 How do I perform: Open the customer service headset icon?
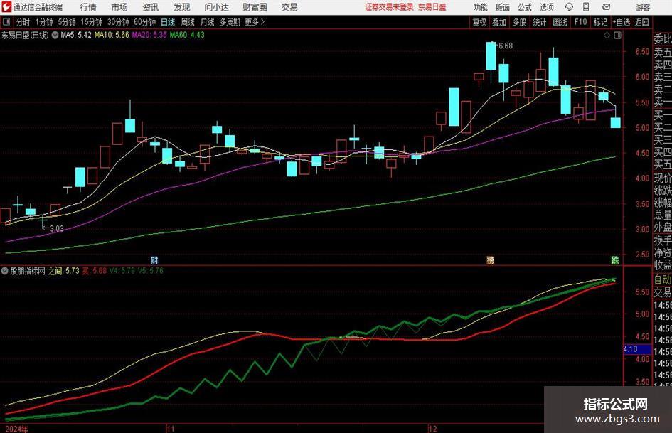coord(569,7)
